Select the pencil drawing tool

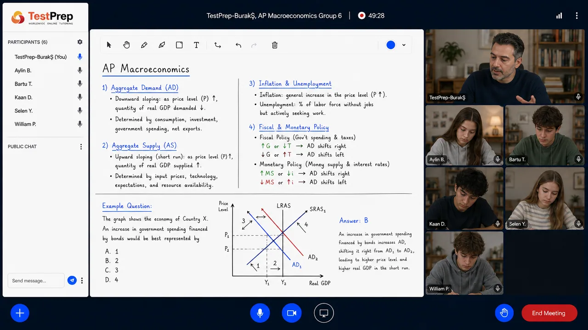144,45
